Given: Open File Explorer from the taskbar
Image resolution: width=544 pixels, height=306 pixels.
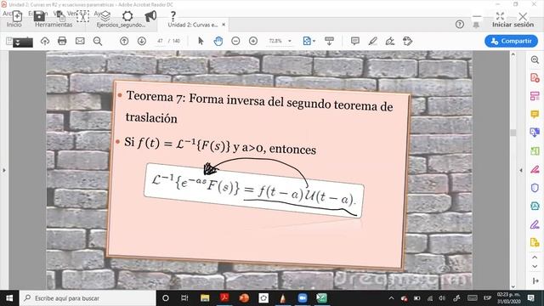Looking at the screenshot, I should pos(205,298).
